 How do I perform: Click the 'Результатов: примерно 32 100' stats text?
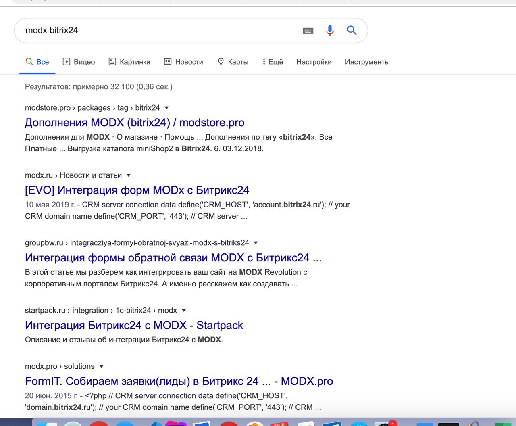pyautogui.click(x=99, y=87)
